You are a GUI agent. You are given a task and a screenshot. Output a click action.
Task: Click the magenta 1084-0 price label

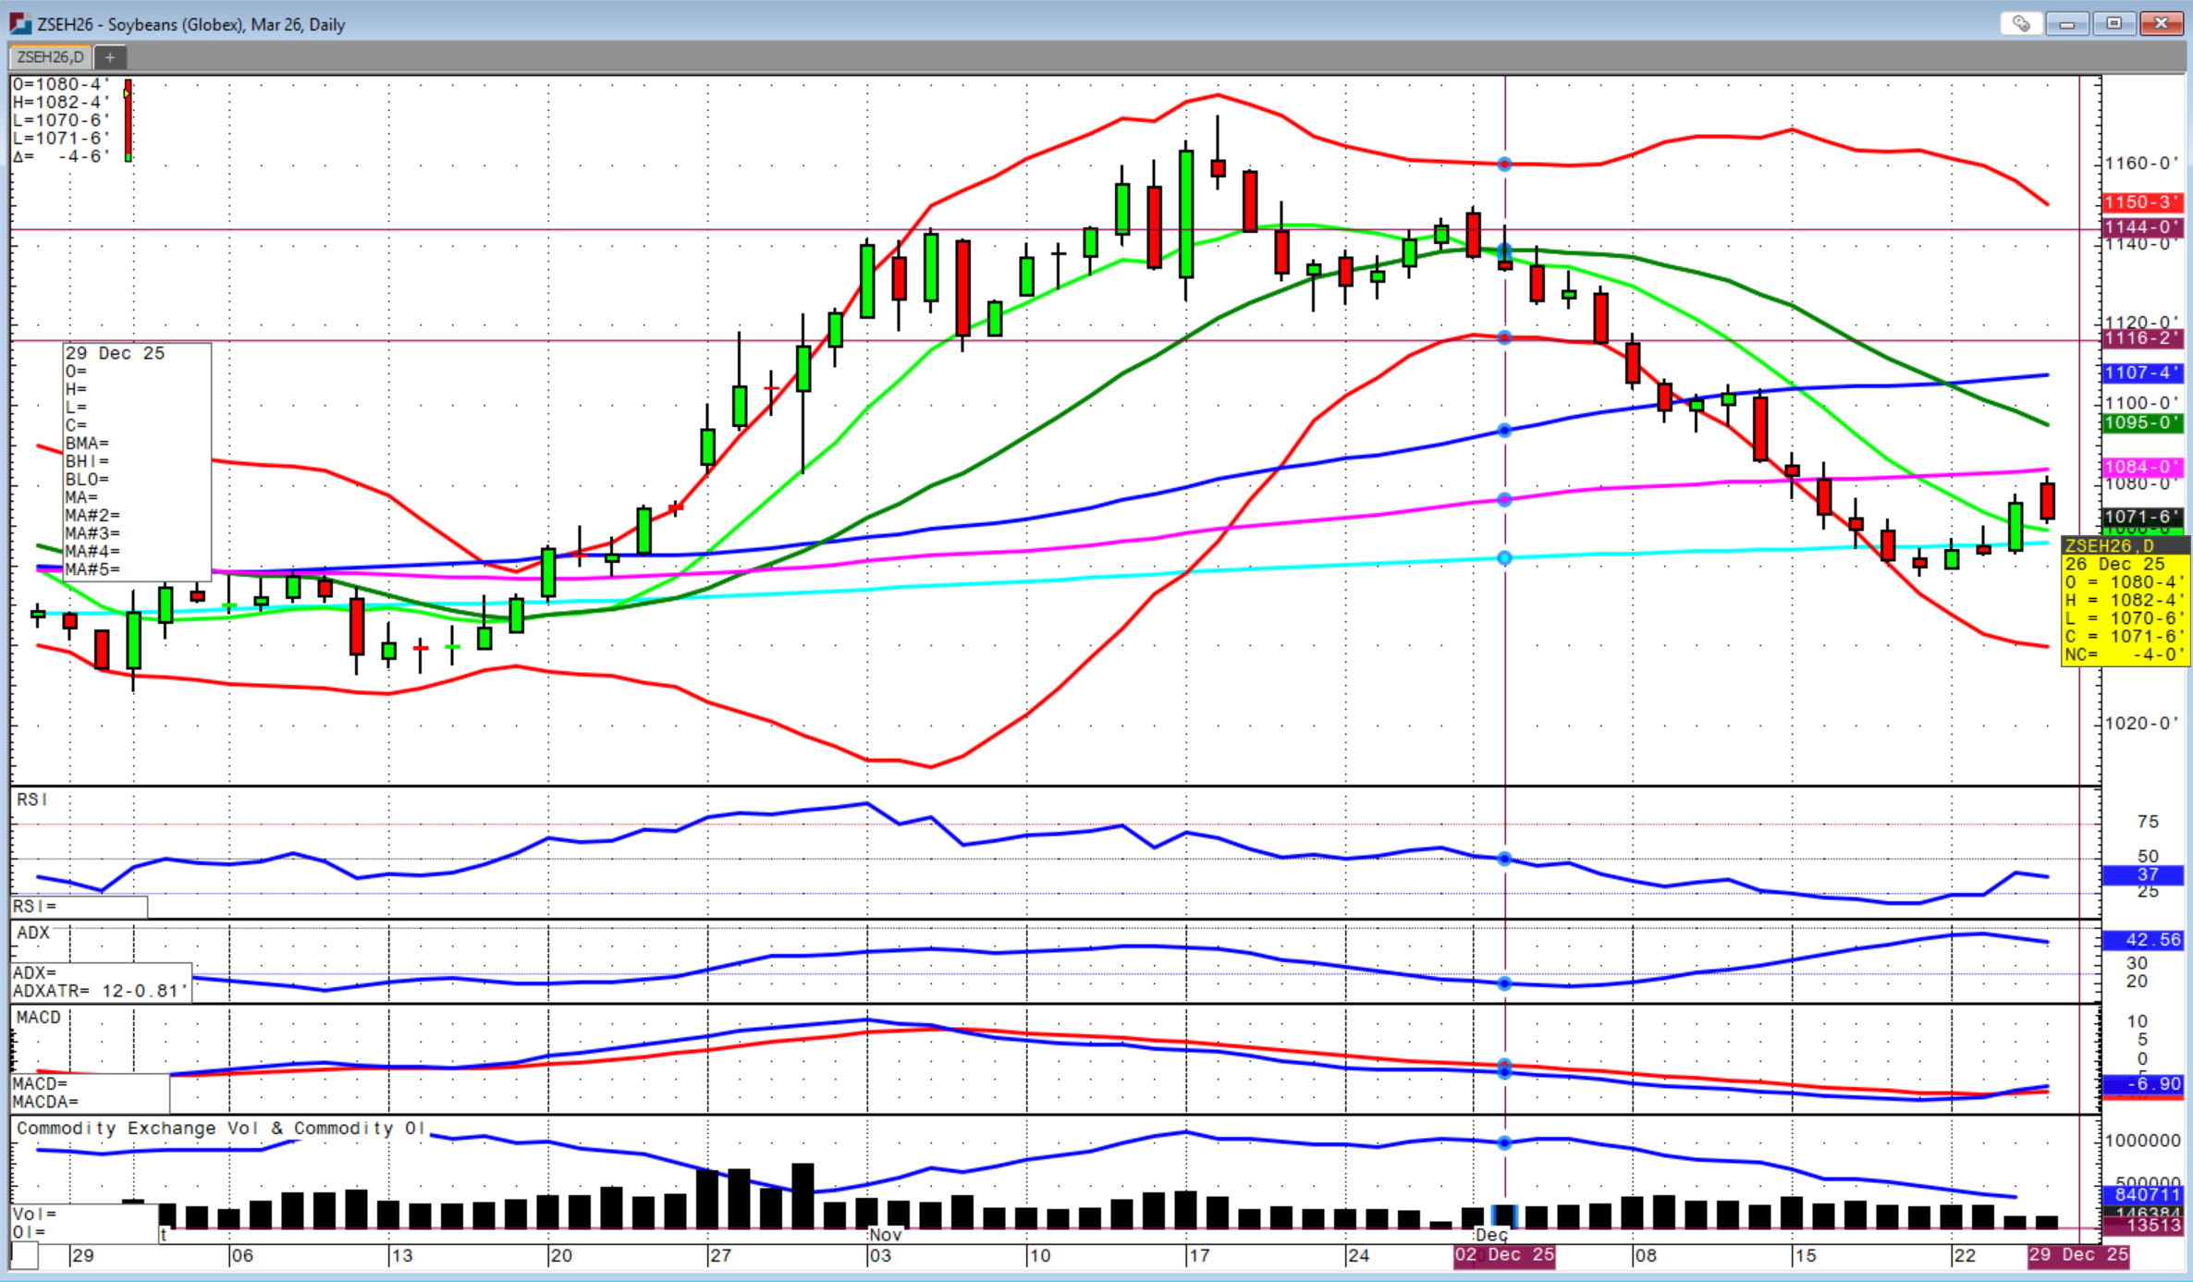2142,467
